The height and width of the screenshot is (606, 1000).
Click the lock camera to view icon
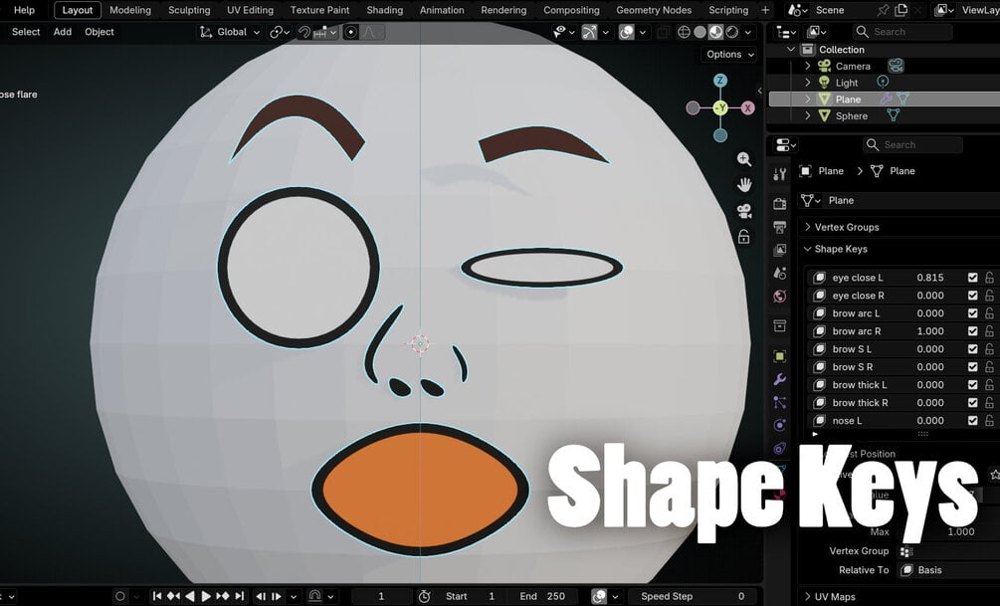click(x=743, y=237)
